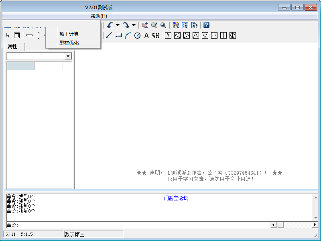The height and width of the screenshot is (241, 321).
Task: Select the vertical mullion bar tool
Action: coord(39,35)
